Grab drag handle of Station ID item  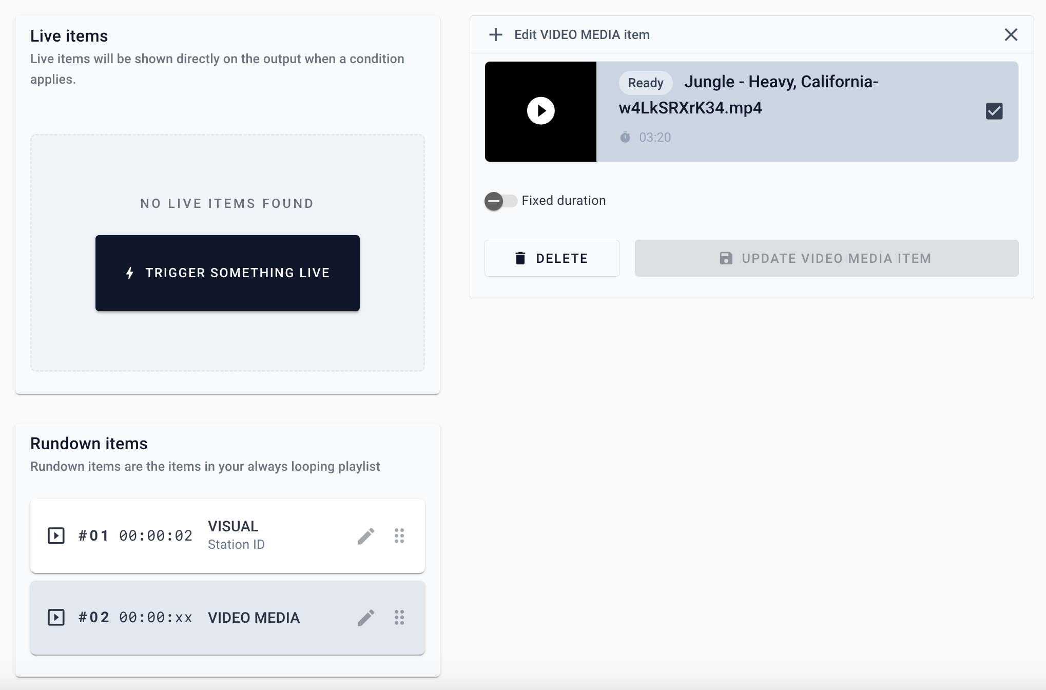point(399,536)
